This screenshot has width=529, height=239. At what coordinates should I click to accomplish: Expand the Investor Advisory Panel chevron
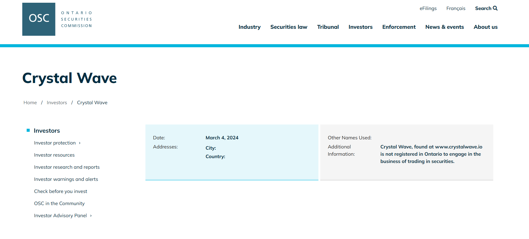point(91,216)
